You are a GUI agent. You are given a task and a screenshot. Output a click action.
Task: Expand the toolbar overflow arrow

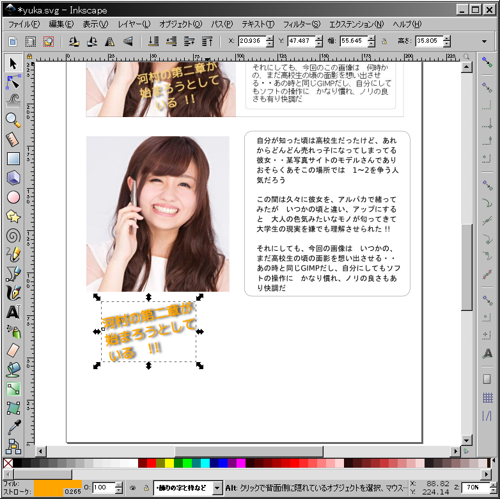tap(485, 42)
